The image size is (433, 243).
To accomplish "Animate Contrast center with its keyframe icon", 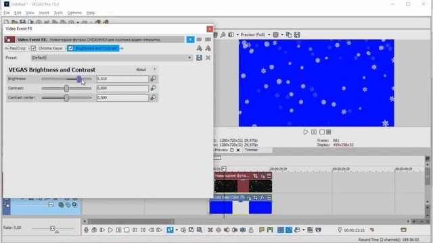I will [154, 97].
